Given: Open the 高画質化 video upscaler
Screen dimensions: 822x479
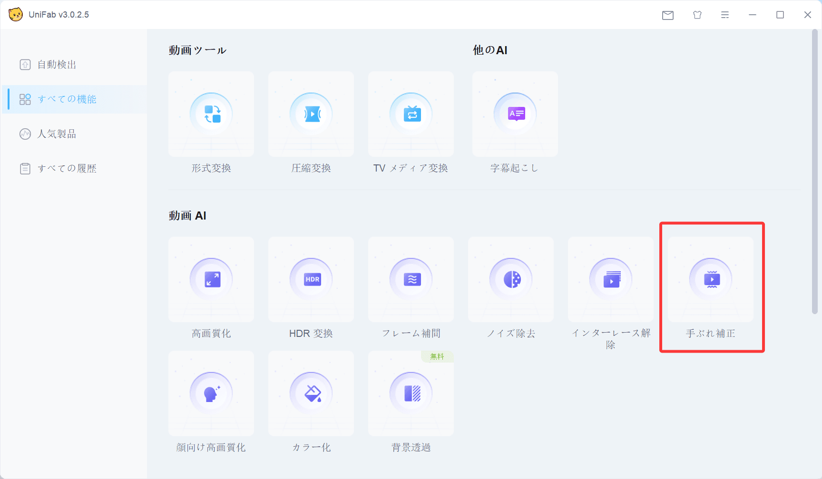Looking at the screenshot, I should click(x=211, y=279).
